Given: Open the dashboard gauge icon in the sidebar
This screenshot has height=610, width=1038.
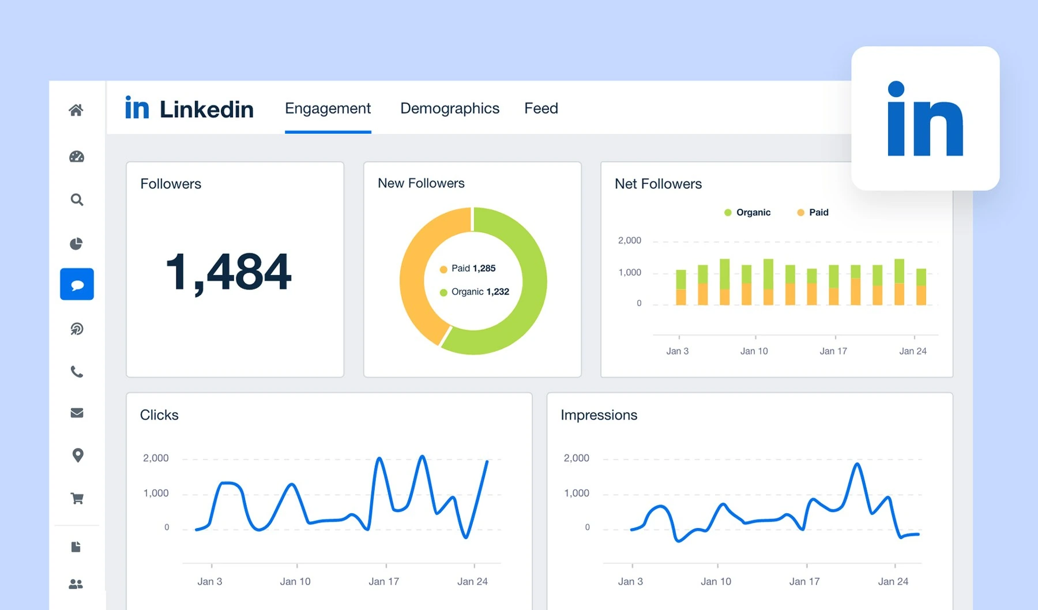Looking at the screenshot, I should (x=77, y=156).
